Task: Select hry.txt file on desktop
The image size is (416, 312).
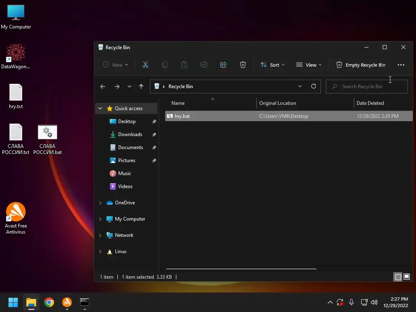Action: (x=16, y=96)
